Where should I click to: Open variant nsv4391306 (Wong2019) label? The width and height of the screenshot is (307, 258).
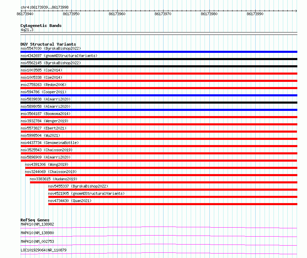[x=47, y=164]
